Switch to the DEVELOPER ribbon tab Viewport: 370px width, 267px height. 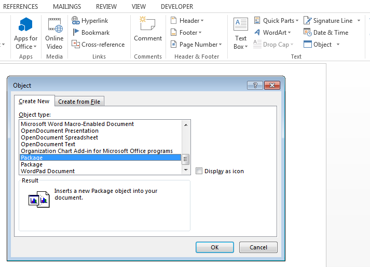click(x=177, y=7)
